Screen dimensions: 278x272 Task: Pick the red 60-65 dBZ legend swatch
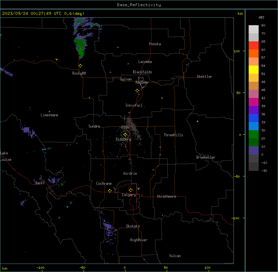click(253, 46)
